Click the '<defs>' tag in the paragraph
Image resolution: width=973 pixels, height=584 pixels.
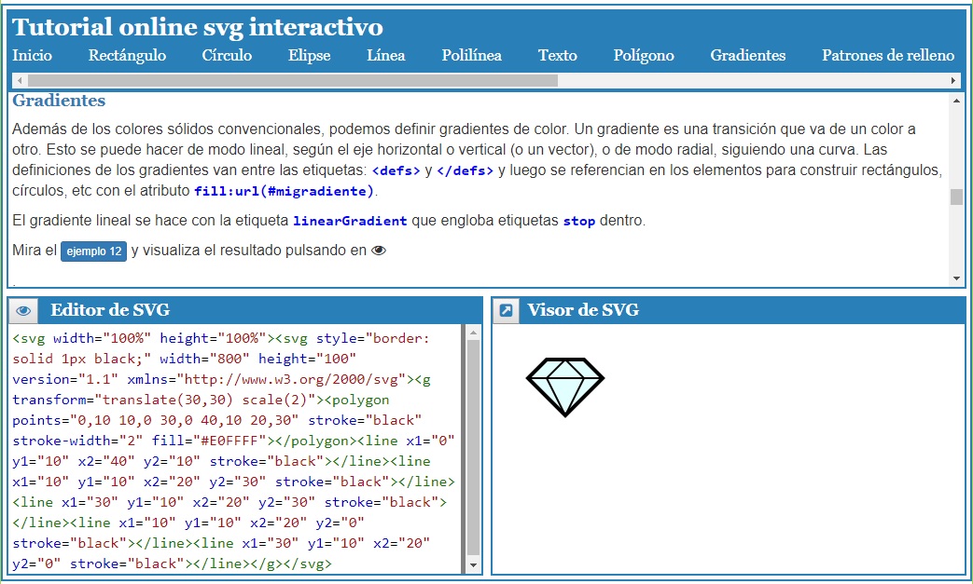pyautogui.click(x=396, y=171)
